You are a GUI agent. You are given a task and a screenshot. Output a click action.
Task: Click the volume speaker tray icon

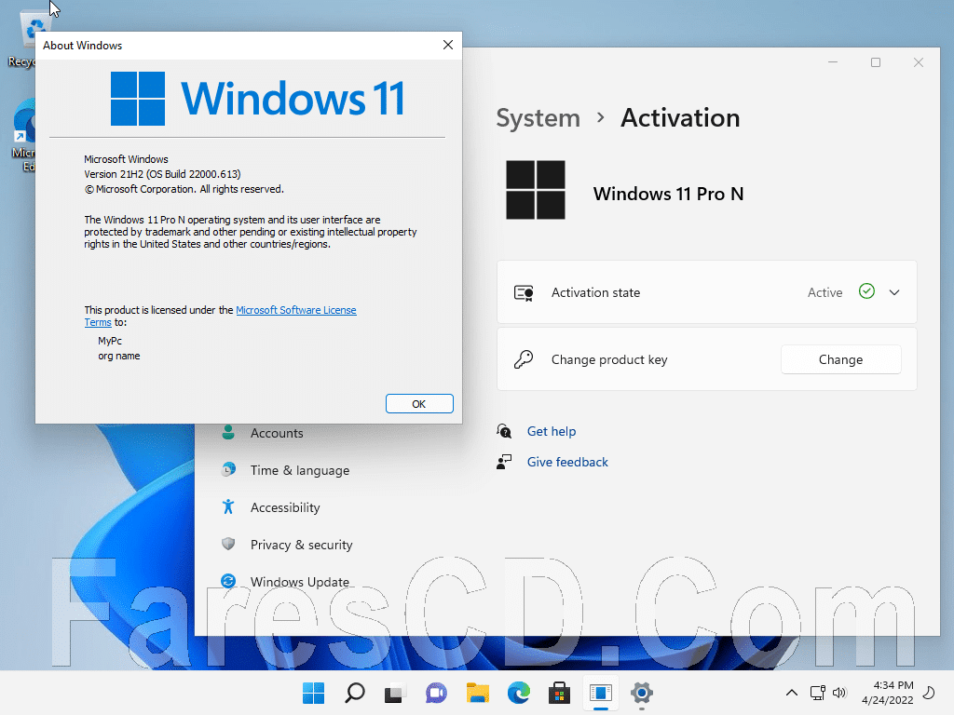839,693
